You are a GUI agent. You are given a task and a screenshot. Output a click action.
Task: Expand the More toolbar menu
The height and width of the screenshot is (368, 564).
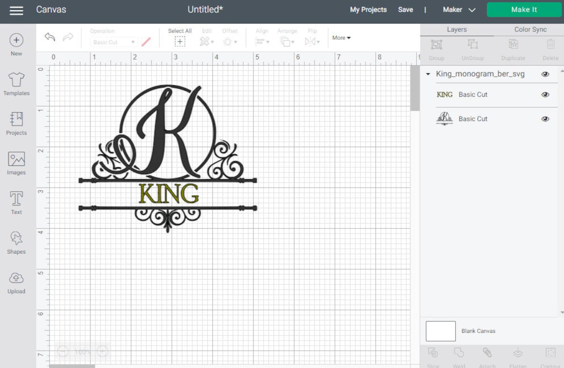coord(341,38)
